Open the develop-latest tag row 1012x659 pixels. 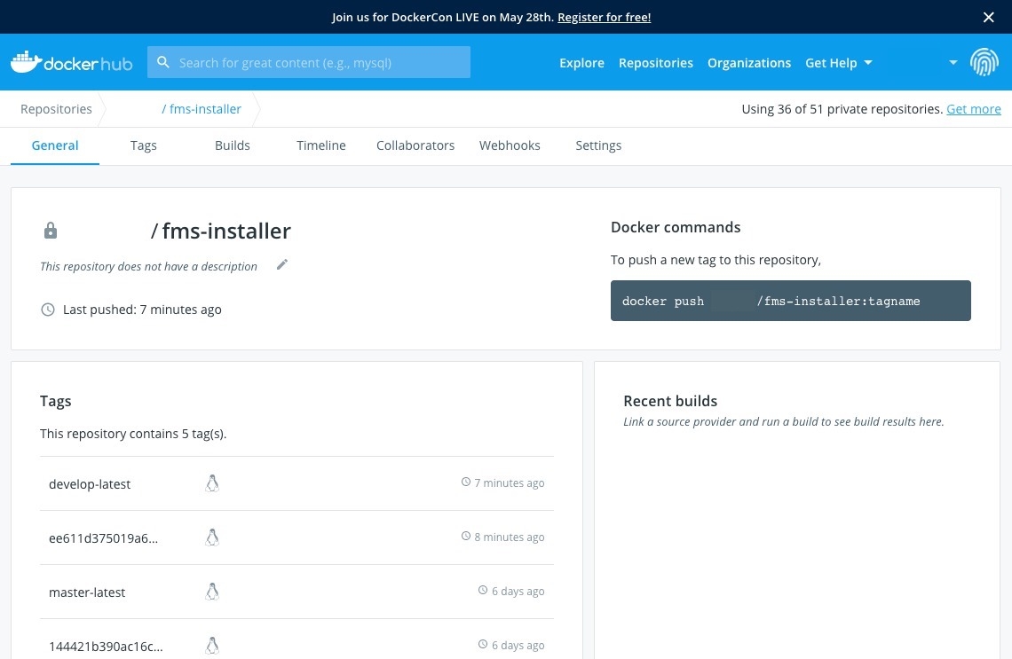pos(90,484)
